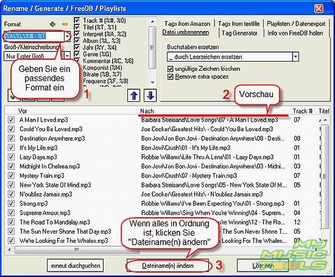Select Komponist (%M) list entry
Image resolution: width=335 pixels, height=277 pixels.
click(x=102, y=68)
